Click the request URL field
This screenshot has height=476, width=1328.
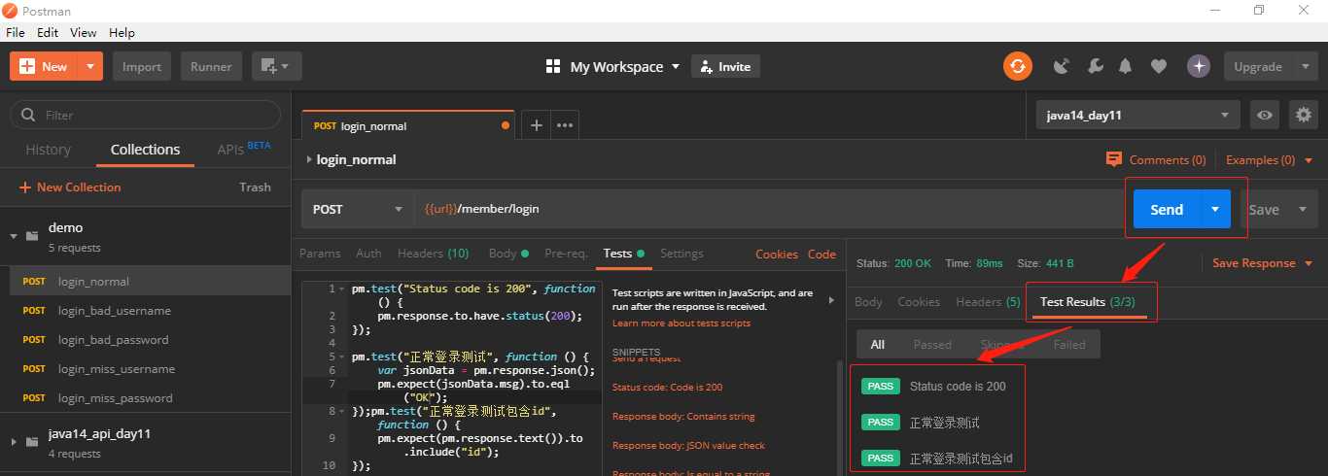[x=768, y=209]
